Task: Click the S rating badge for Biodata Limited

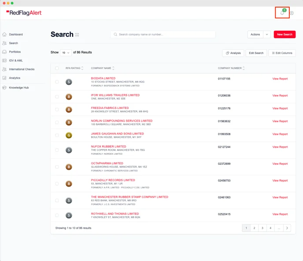Action: (69, 82)
